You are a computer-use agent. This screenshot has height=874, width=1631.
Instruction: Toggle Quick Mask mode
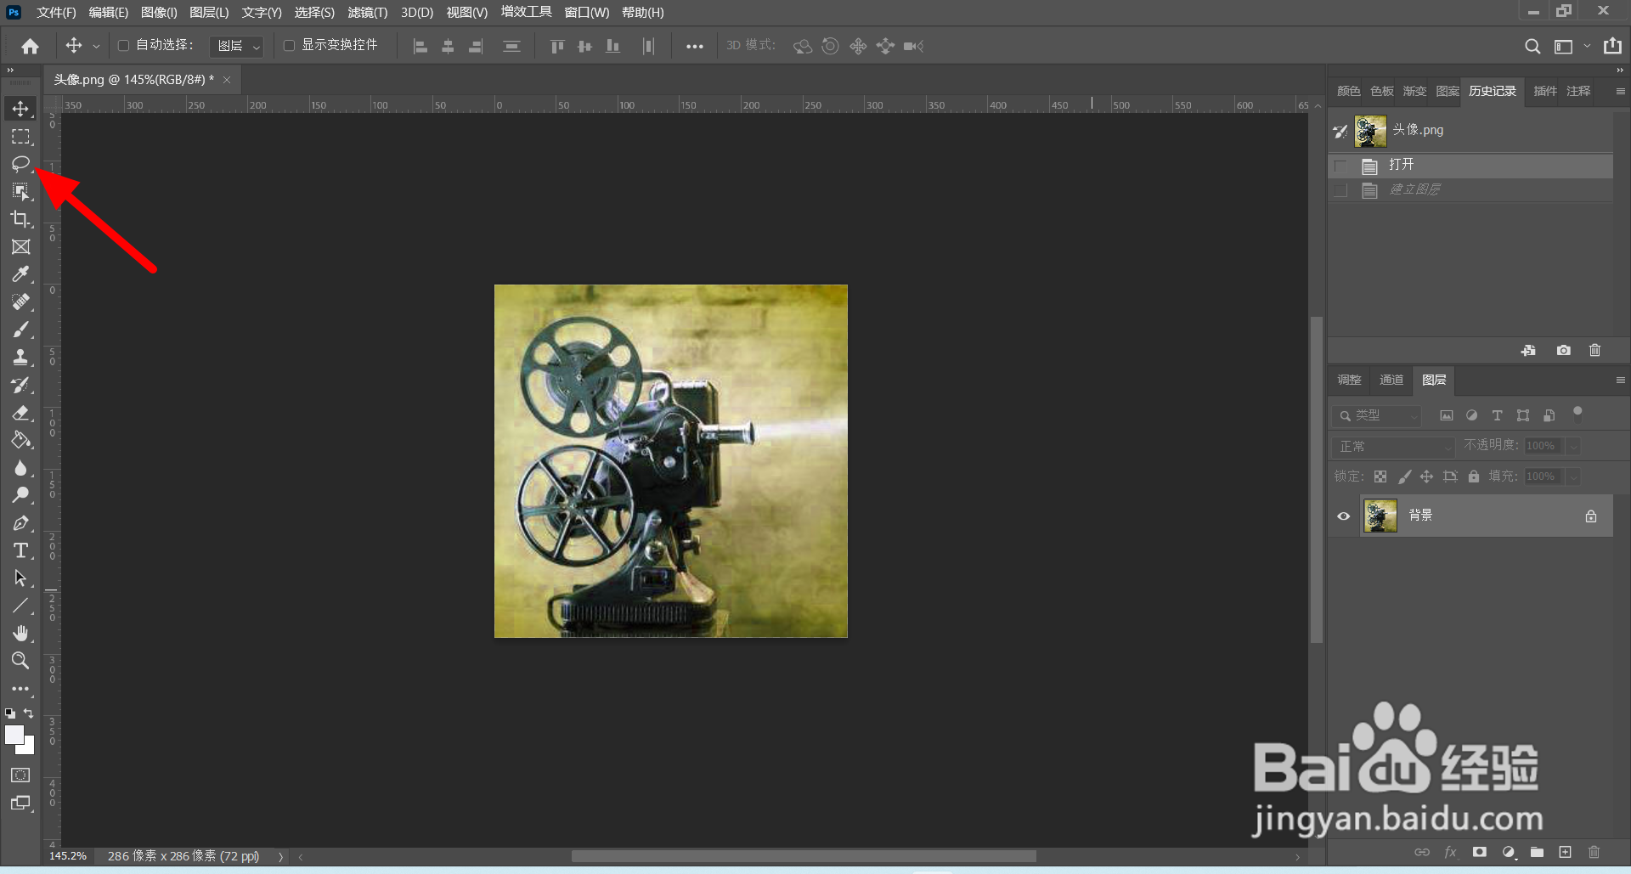(20, 775)
